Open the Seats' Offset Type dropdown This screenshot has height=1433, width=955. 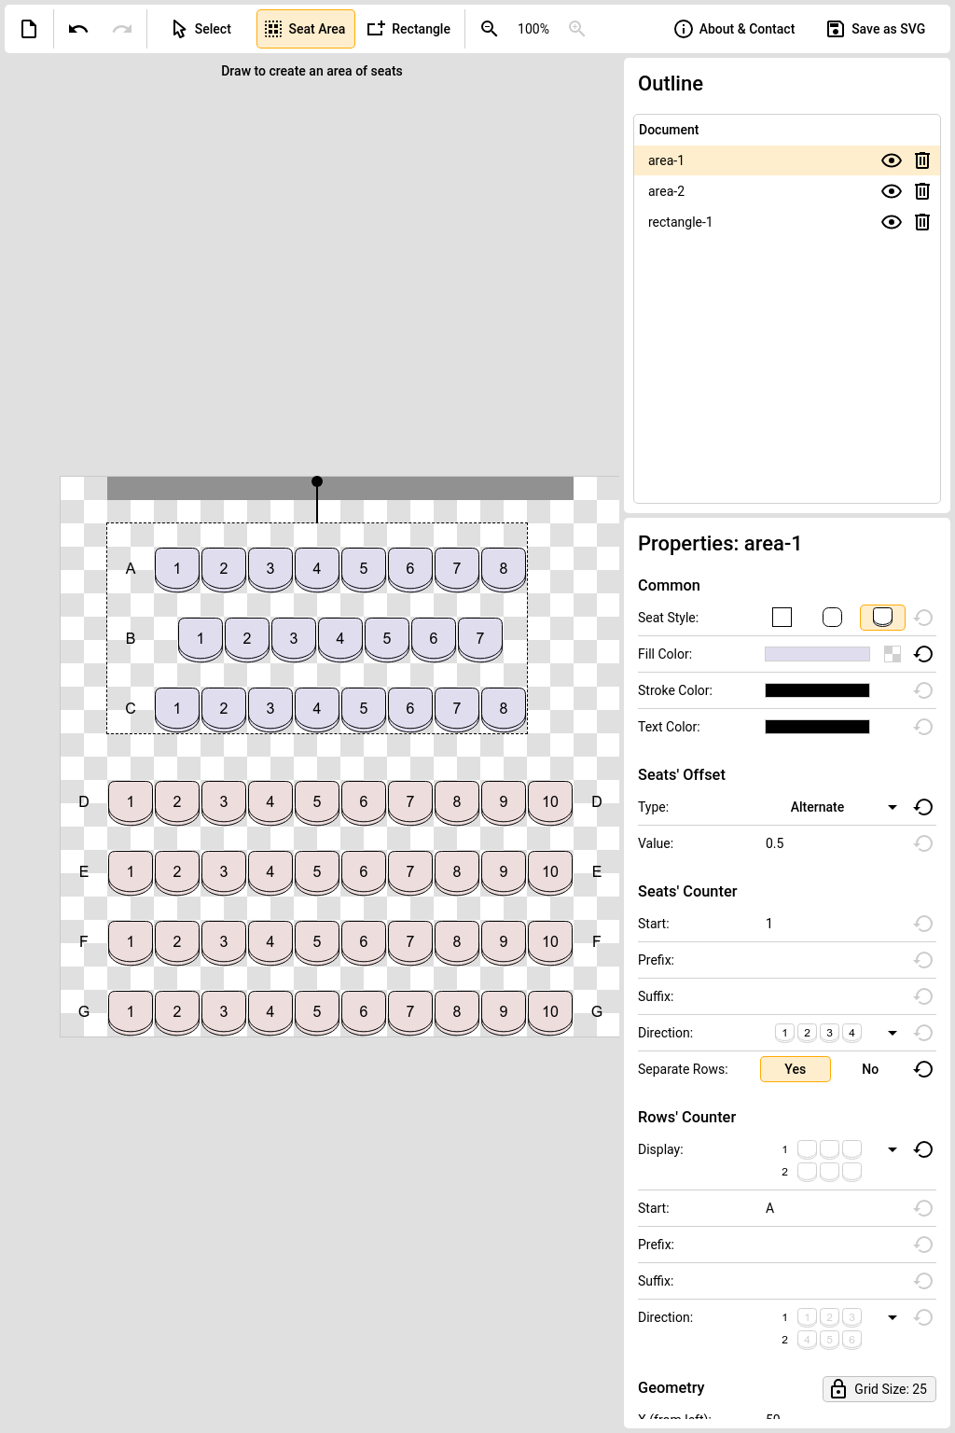click(892, 807)
